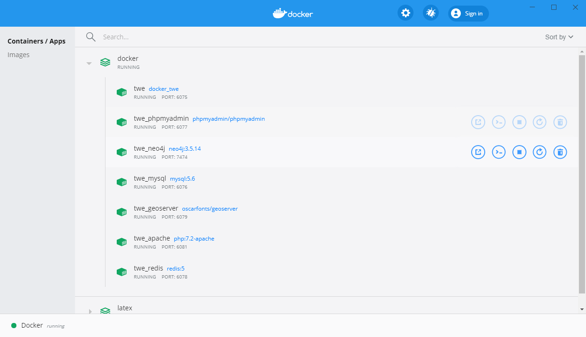This screenshot has width=586, height=337.
Task: Select Containers / Apps in sidebar
Action: tap(37, 41)
